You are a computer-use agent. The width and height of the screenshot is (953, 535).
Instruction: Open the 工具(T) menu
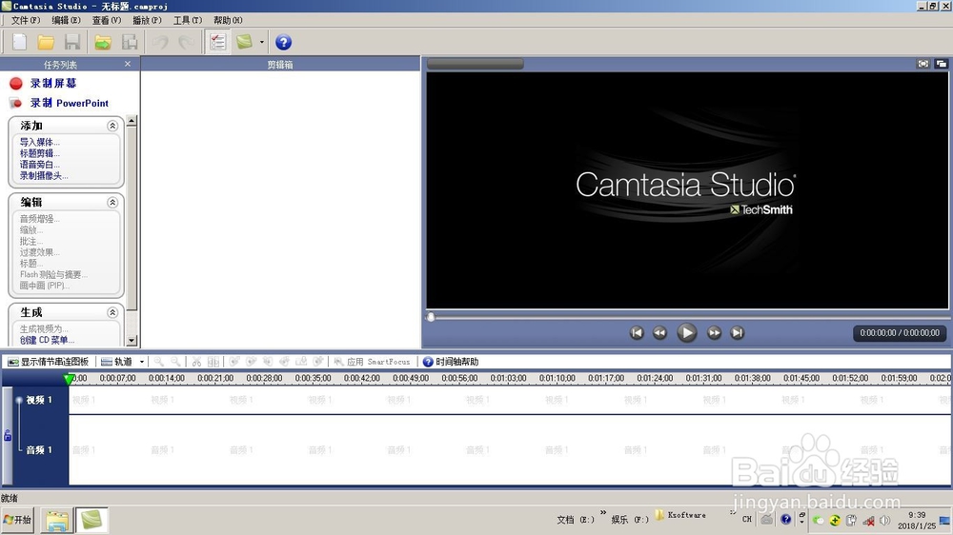click(x=188, y=20)
